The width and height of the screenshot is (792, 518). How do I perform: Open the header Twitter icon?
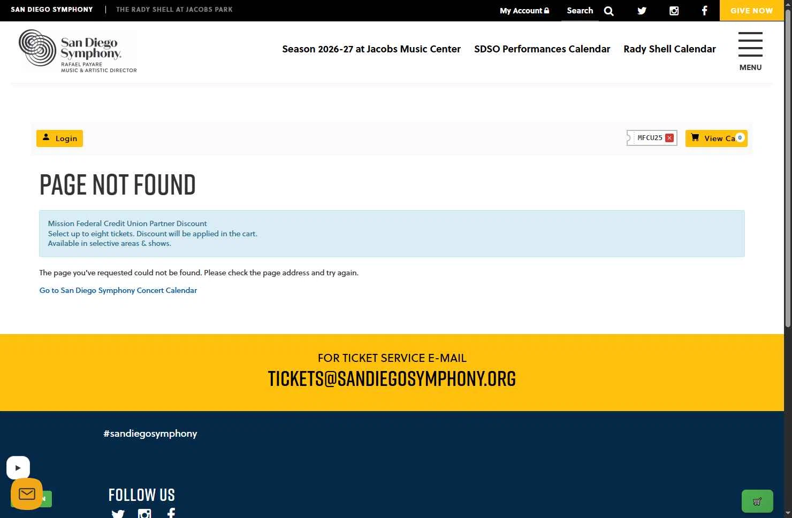pyautogui.click(x=642, y=11)
